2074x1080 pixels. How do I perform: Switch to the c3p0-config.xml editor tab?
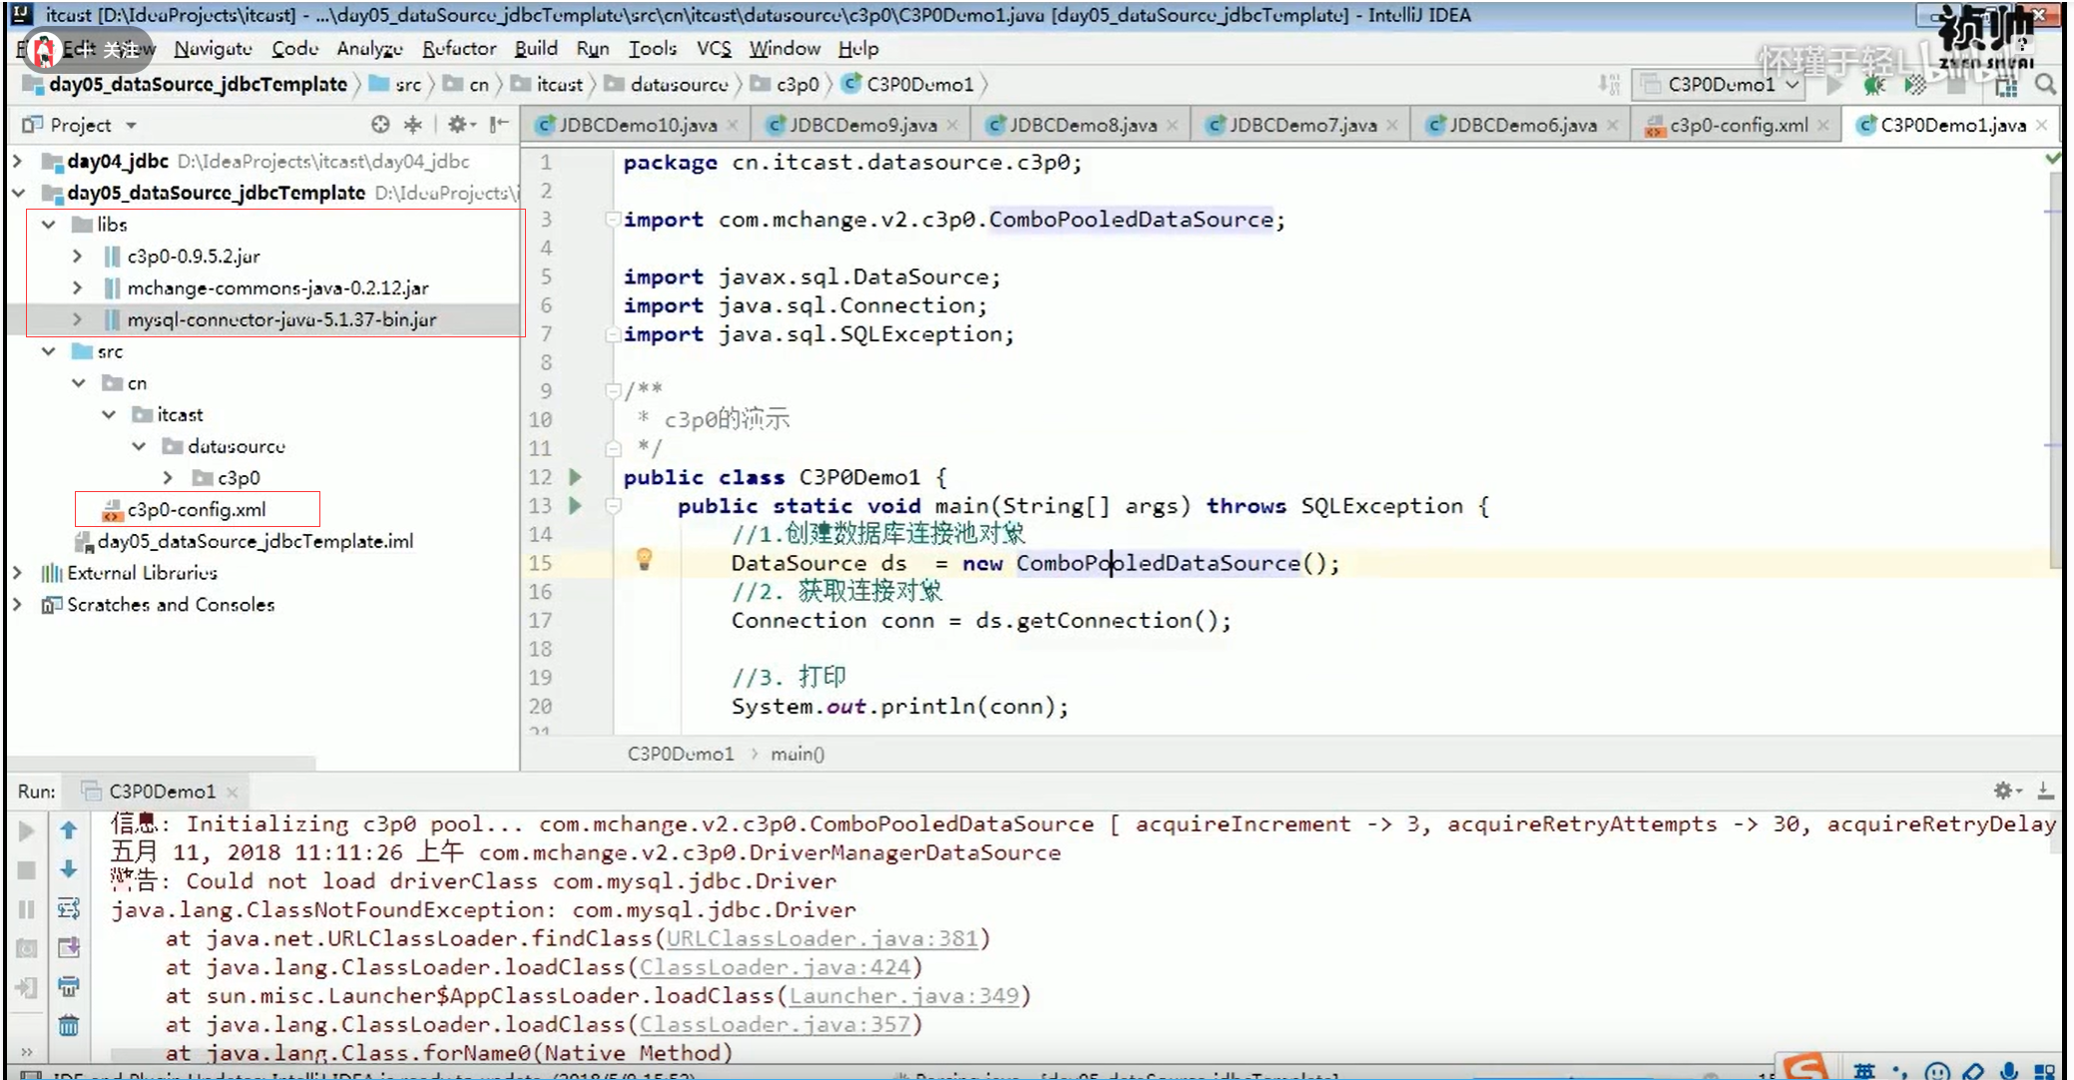(1738, 125)
